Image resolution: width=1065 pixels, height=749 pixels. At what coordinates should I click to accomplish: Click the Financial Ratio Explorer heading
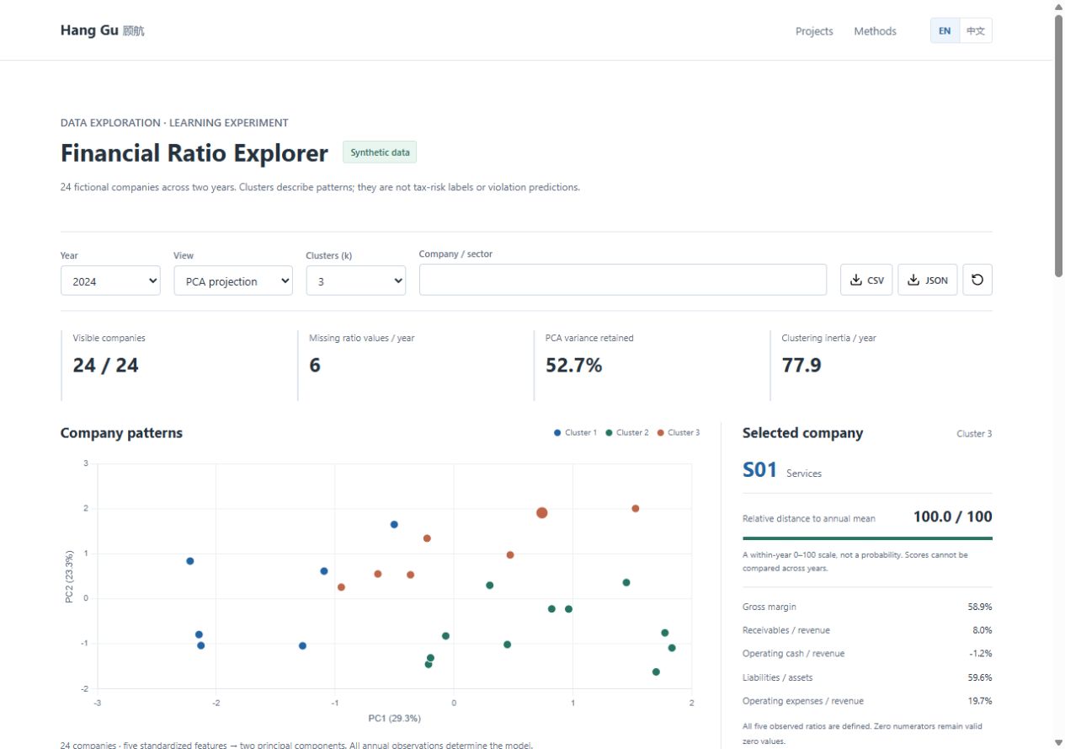click(x=194, y=153)
